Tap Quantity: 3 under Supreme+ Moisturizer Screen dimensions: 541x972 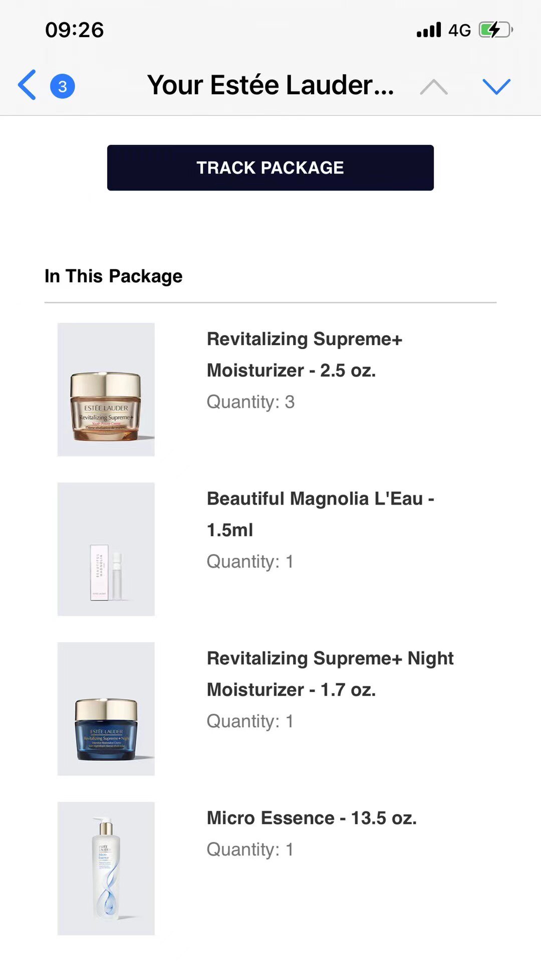tap(250, 402)
